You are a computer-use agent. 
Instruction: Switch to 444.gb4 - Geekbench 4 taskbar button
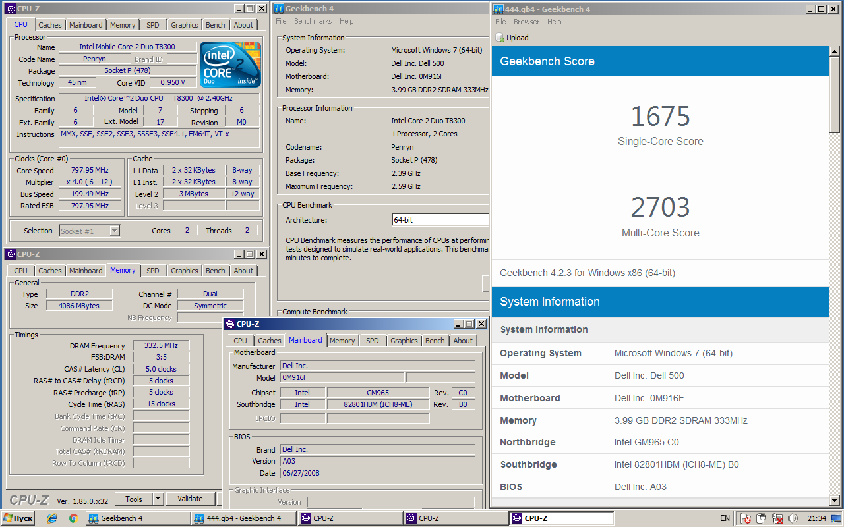pyautogui.click(x=243, y=518)
